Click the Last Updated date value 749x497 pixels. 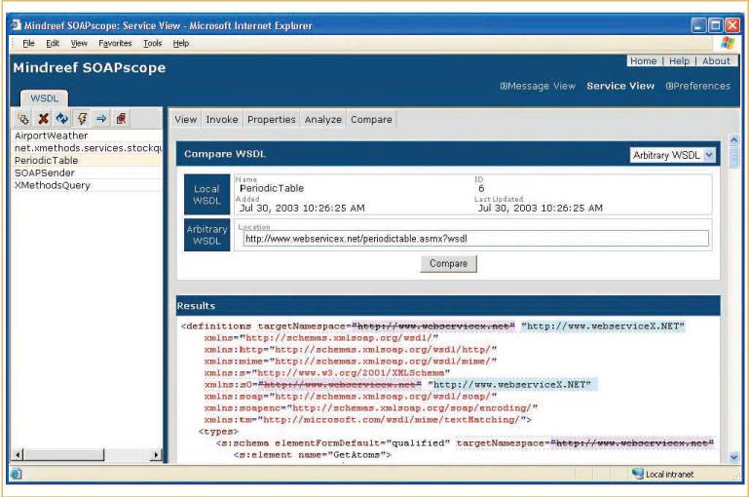point(540,209)
